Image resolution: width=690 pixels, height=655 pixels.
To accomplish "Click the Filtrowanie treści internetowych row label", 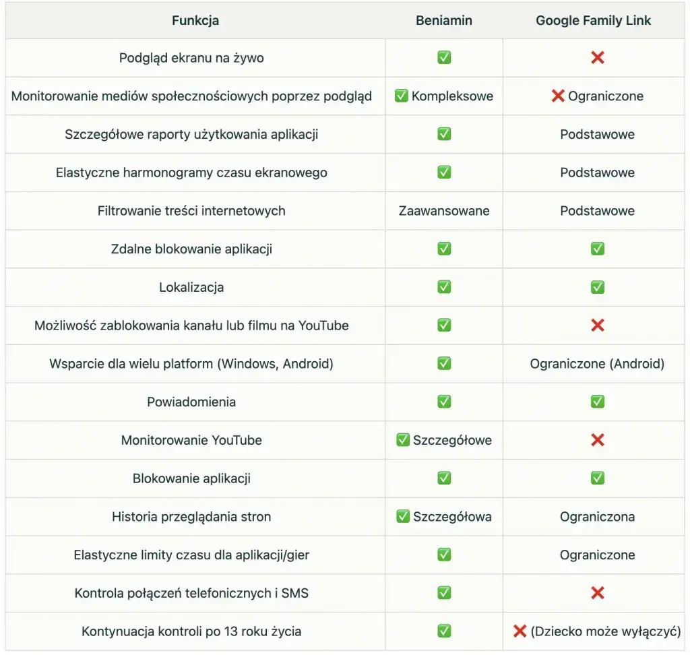I will tap(191, 211).
